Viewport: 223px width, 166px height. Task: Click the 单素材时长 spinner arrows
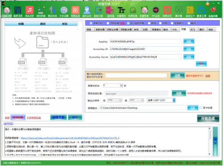click(121, 86)
